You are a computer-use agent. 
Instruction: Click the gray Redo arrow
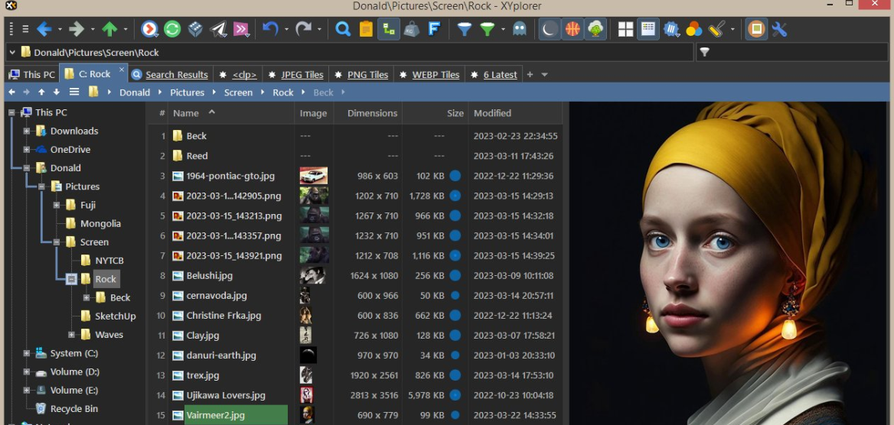click(303, 29)
